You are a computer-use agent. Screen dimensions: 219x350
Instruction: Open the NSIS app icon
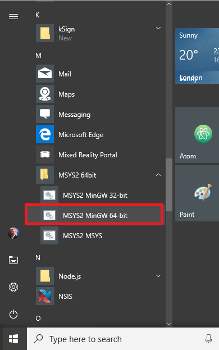click(x=45, y=296)
